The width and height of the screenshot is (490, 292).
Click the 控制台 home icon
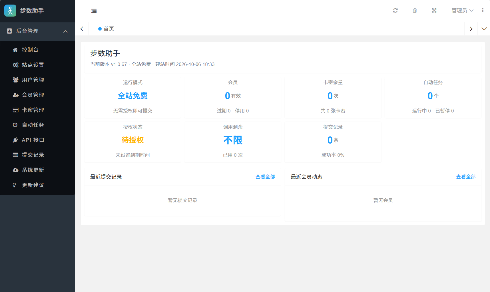(15, 50)
